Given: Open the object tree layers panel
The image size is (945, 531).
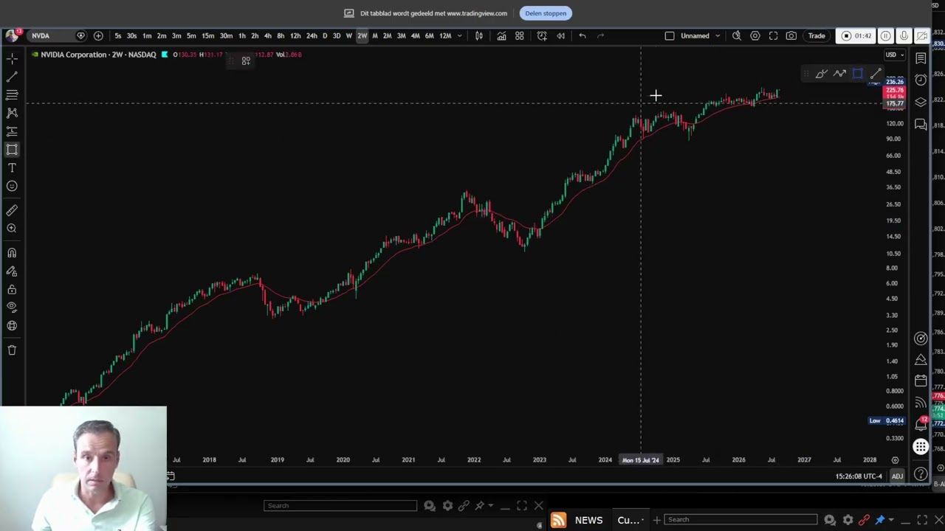Looking at the screenshot, I should tap(921, 102).
